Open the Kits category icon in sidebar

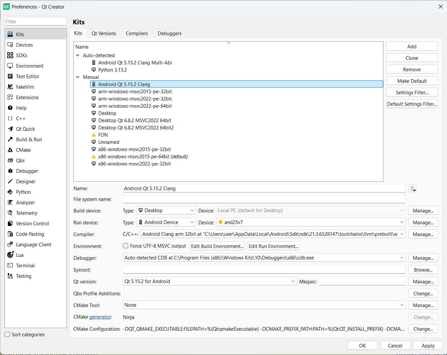pyautogui.click(x=10, y=34)
